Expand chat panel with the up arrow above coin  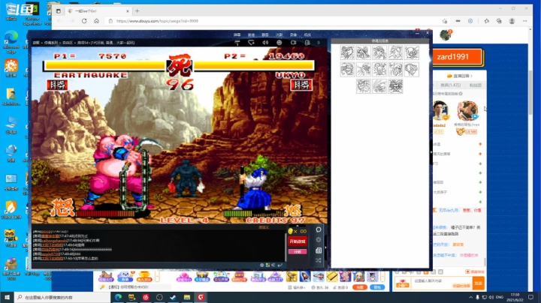point(297,226)
